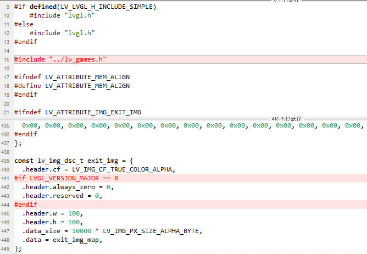Viewport: 367px width, 254px height.
Task: Click the highlighted #include "../lv_games.h" line
Action: pos(60,59)
